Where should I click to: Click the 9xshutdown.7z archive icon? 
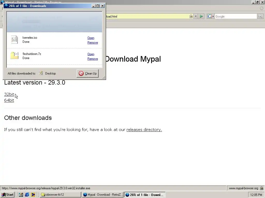pyautogui.click(x=14, y=56)
